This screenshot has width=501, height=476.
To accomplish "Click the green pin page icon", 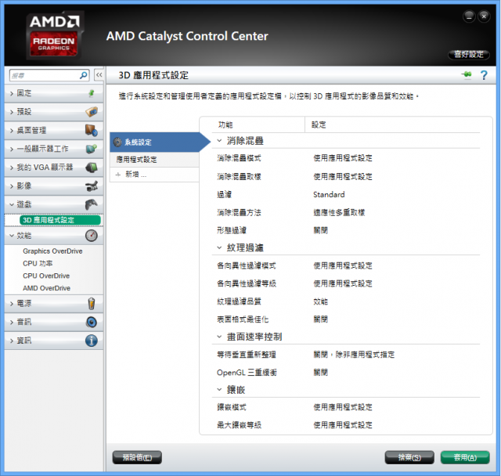I will pyautogui.click(x=467, y=74).
